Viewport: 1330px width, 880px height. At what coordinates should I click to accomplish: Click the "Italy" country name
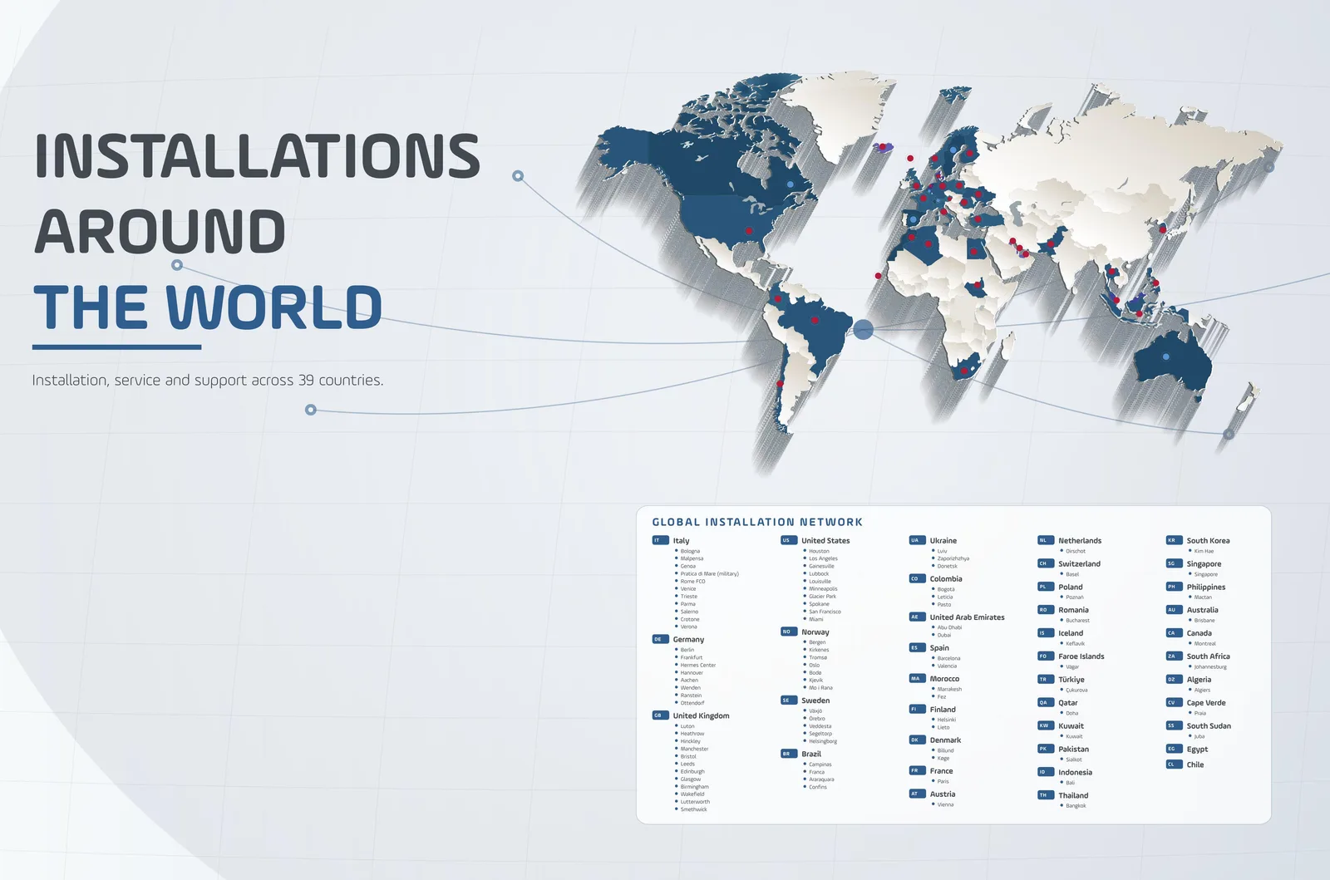coord(681,540)
